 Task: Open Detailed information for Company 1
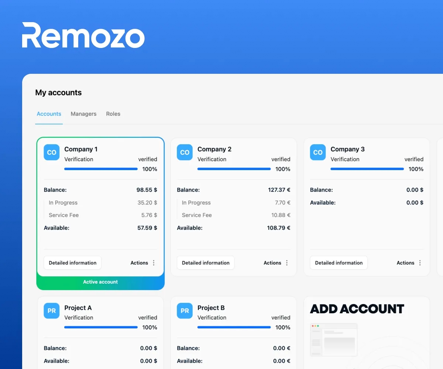point(72,263)
